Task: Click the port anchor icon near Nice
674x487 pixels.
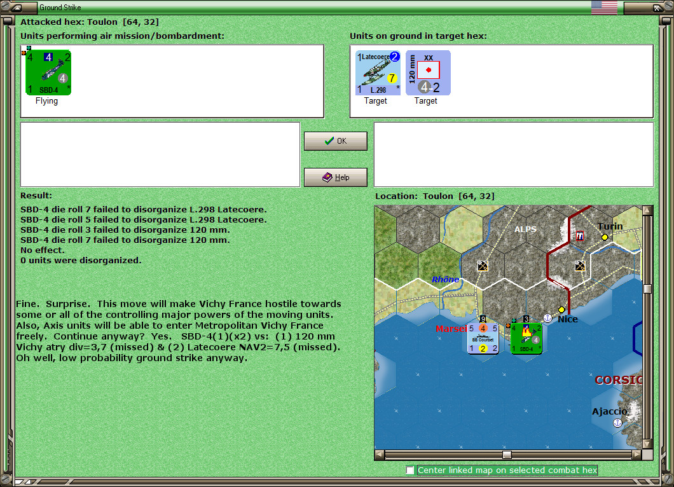Action: pyautogui.click(x=547, y=318)
